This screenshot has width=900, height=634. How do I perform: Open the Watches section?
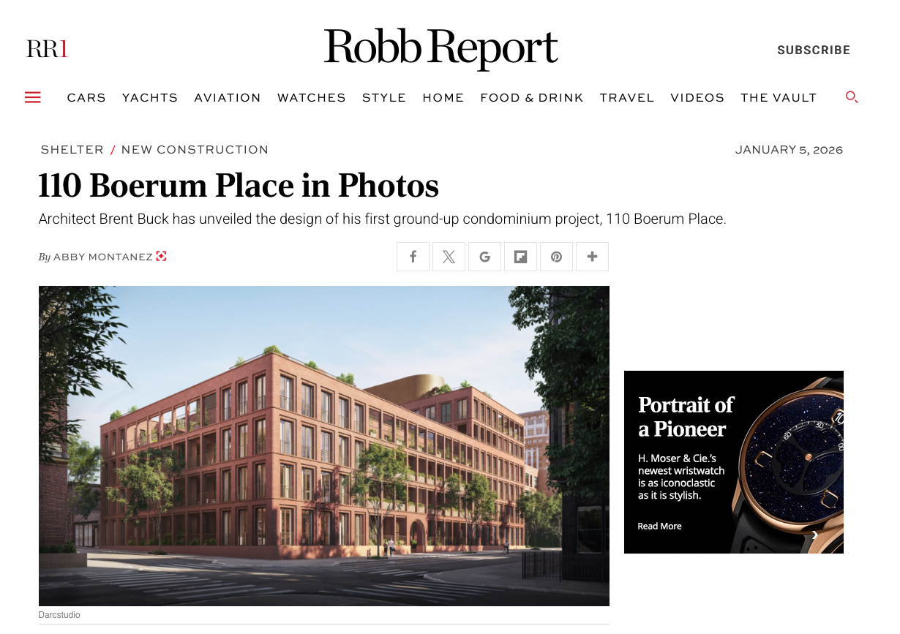point(312,97)
